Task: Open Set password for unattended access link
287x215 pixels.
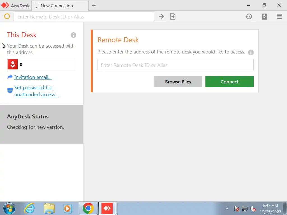Action: coord(36,91)
